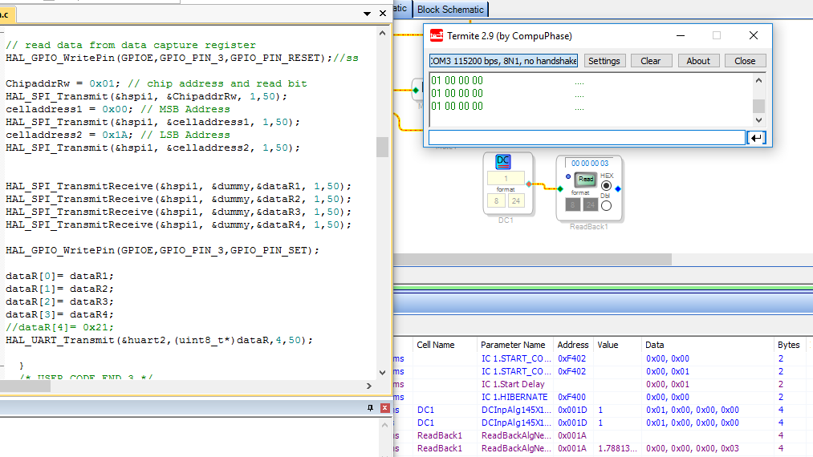This screenshot has width=813, height=457.
Task: Click the code editor horizontal scroll right arrow
Action: pos(369,386)
